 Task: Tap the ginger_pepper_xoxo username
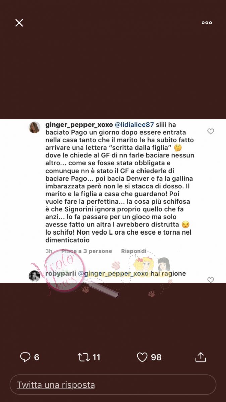pos(79,125)
